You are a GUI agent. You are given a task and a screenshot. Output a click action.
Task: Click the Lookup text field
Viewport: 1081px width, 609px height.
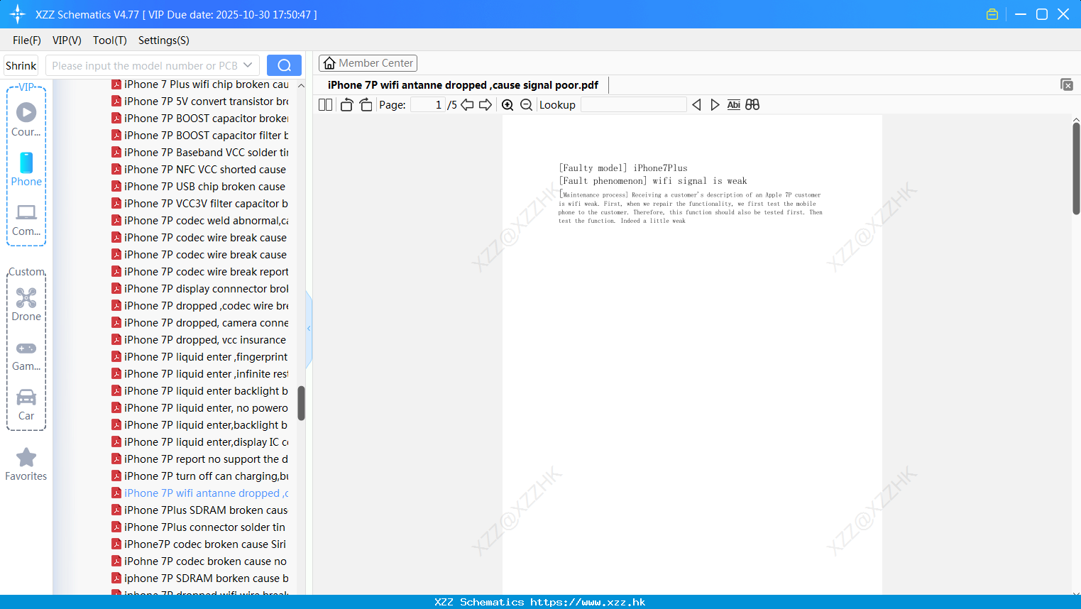click(x=634, y=104)
